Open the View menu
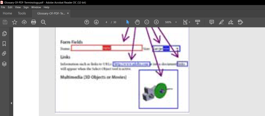The width and height of the screenshot is (265, 116). click(x=18, y=7)
